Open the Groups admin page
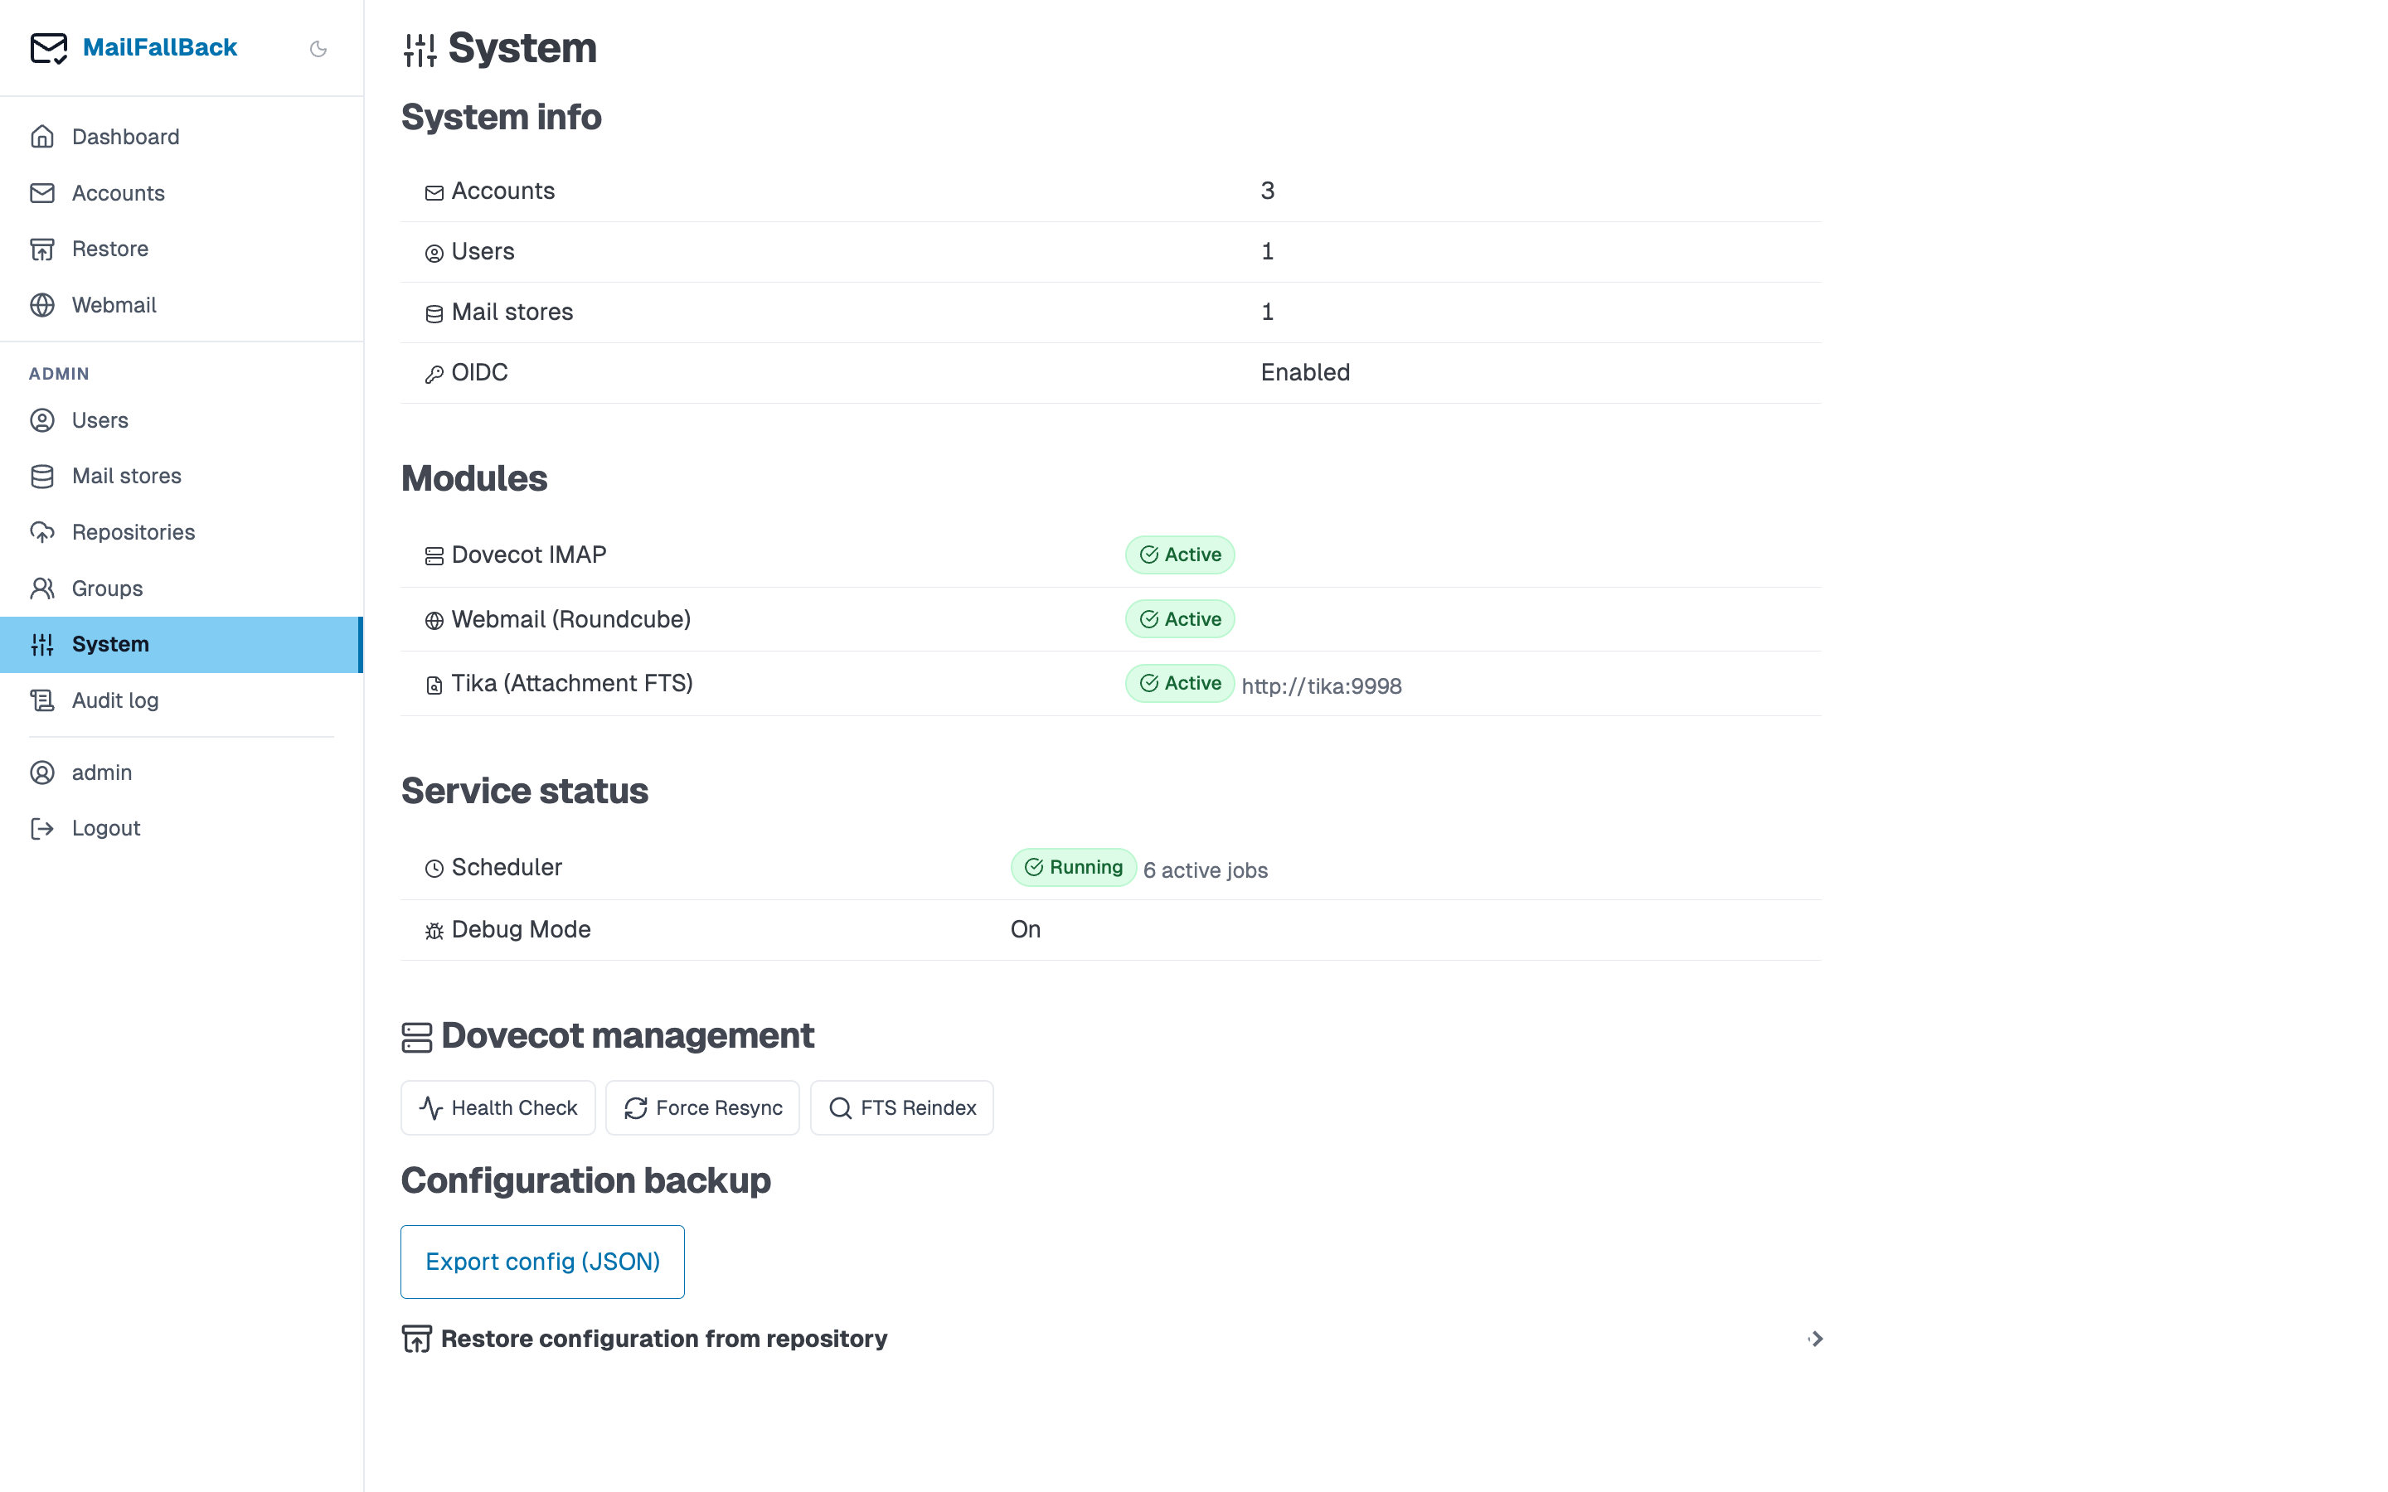Image resolution: width=2388 pixels, height=1492 pixels. [182, 589]
